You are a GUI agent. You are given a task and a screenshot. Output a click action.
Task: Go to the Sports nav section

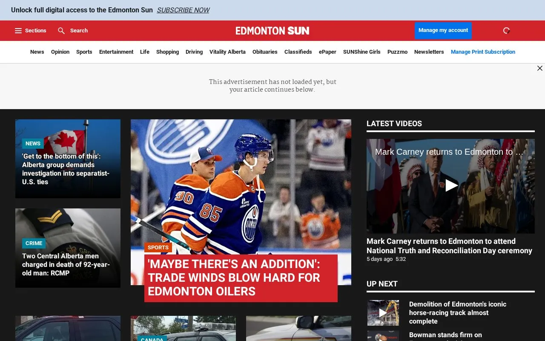point(84,52)
